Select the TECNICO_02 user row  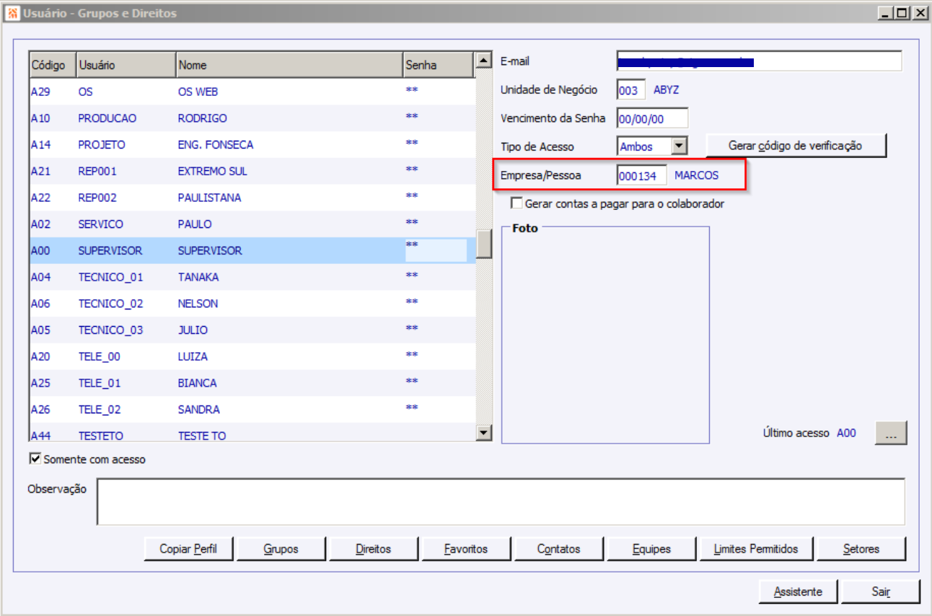click(252, 304)
